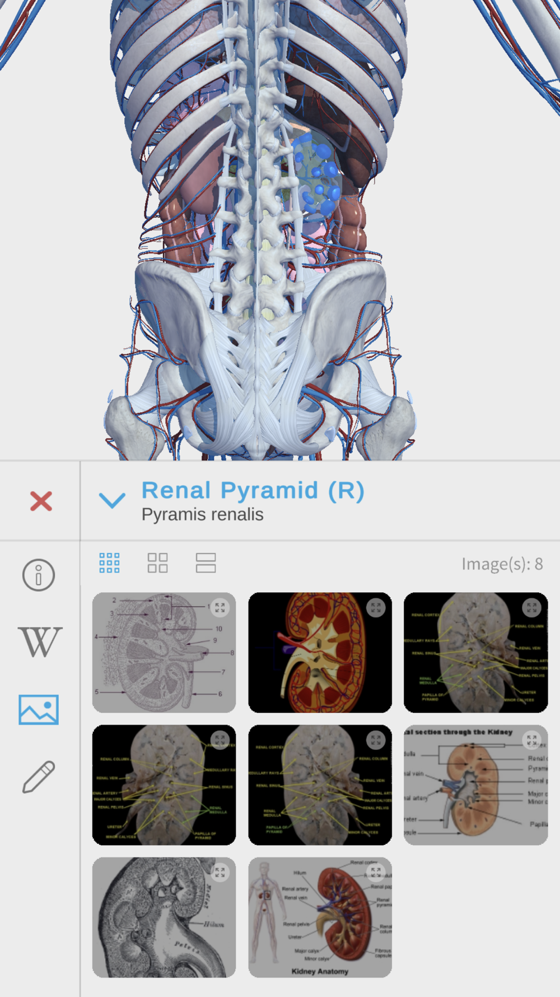
Task: Expand the colored kidney cross-section thumbnail
Action: pos(376,608)
